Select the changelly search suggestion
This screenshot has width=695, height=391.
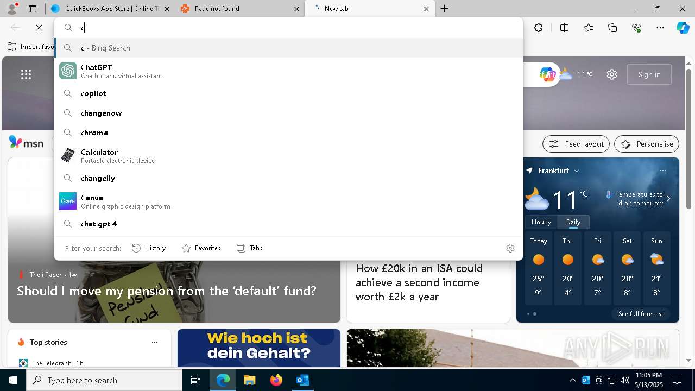tap(288, 178)
